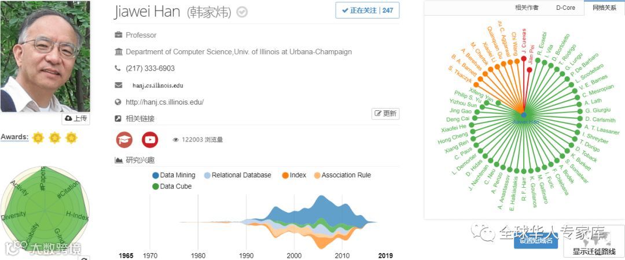Select the 网络关系 tab

point(604,8)
